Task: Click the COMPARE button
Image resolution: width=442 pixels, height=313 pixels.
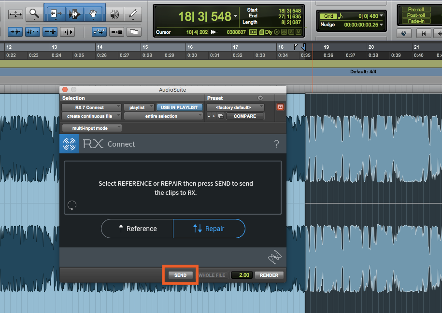Action: coord(245,116)
